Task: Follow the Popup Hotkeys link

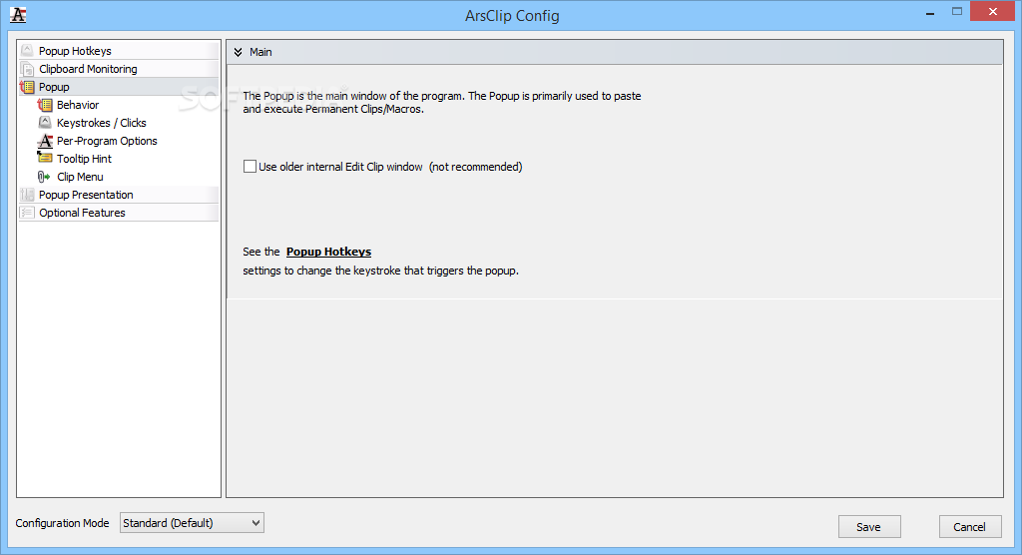Action: [x=328, y=252]
